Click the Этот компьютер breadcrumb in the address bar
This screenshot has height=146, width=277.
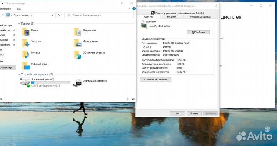click(x=23, y=15)
